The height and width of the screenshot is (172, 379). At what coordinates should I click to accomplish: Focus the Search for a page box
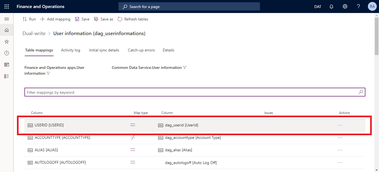[x=189, y=6]
